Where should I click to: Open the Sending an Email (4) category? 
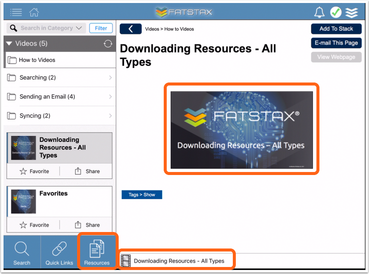coord(60,96)
